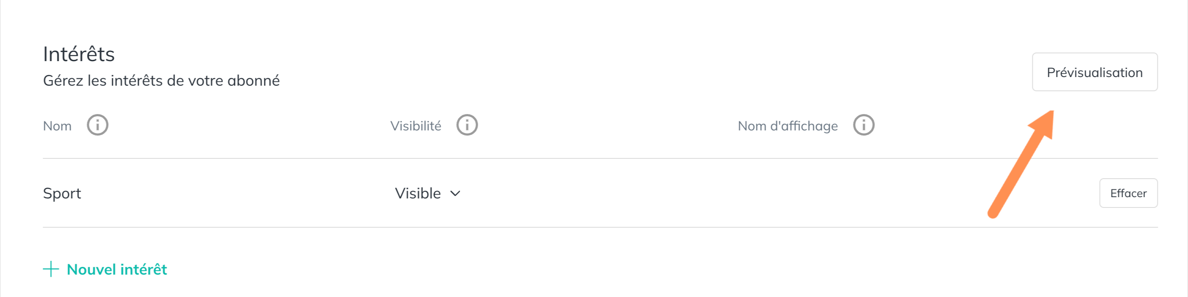This screenshot has height=297, width=1188.
Task: Click the info icon beside Nom
Action: [97, 125]
